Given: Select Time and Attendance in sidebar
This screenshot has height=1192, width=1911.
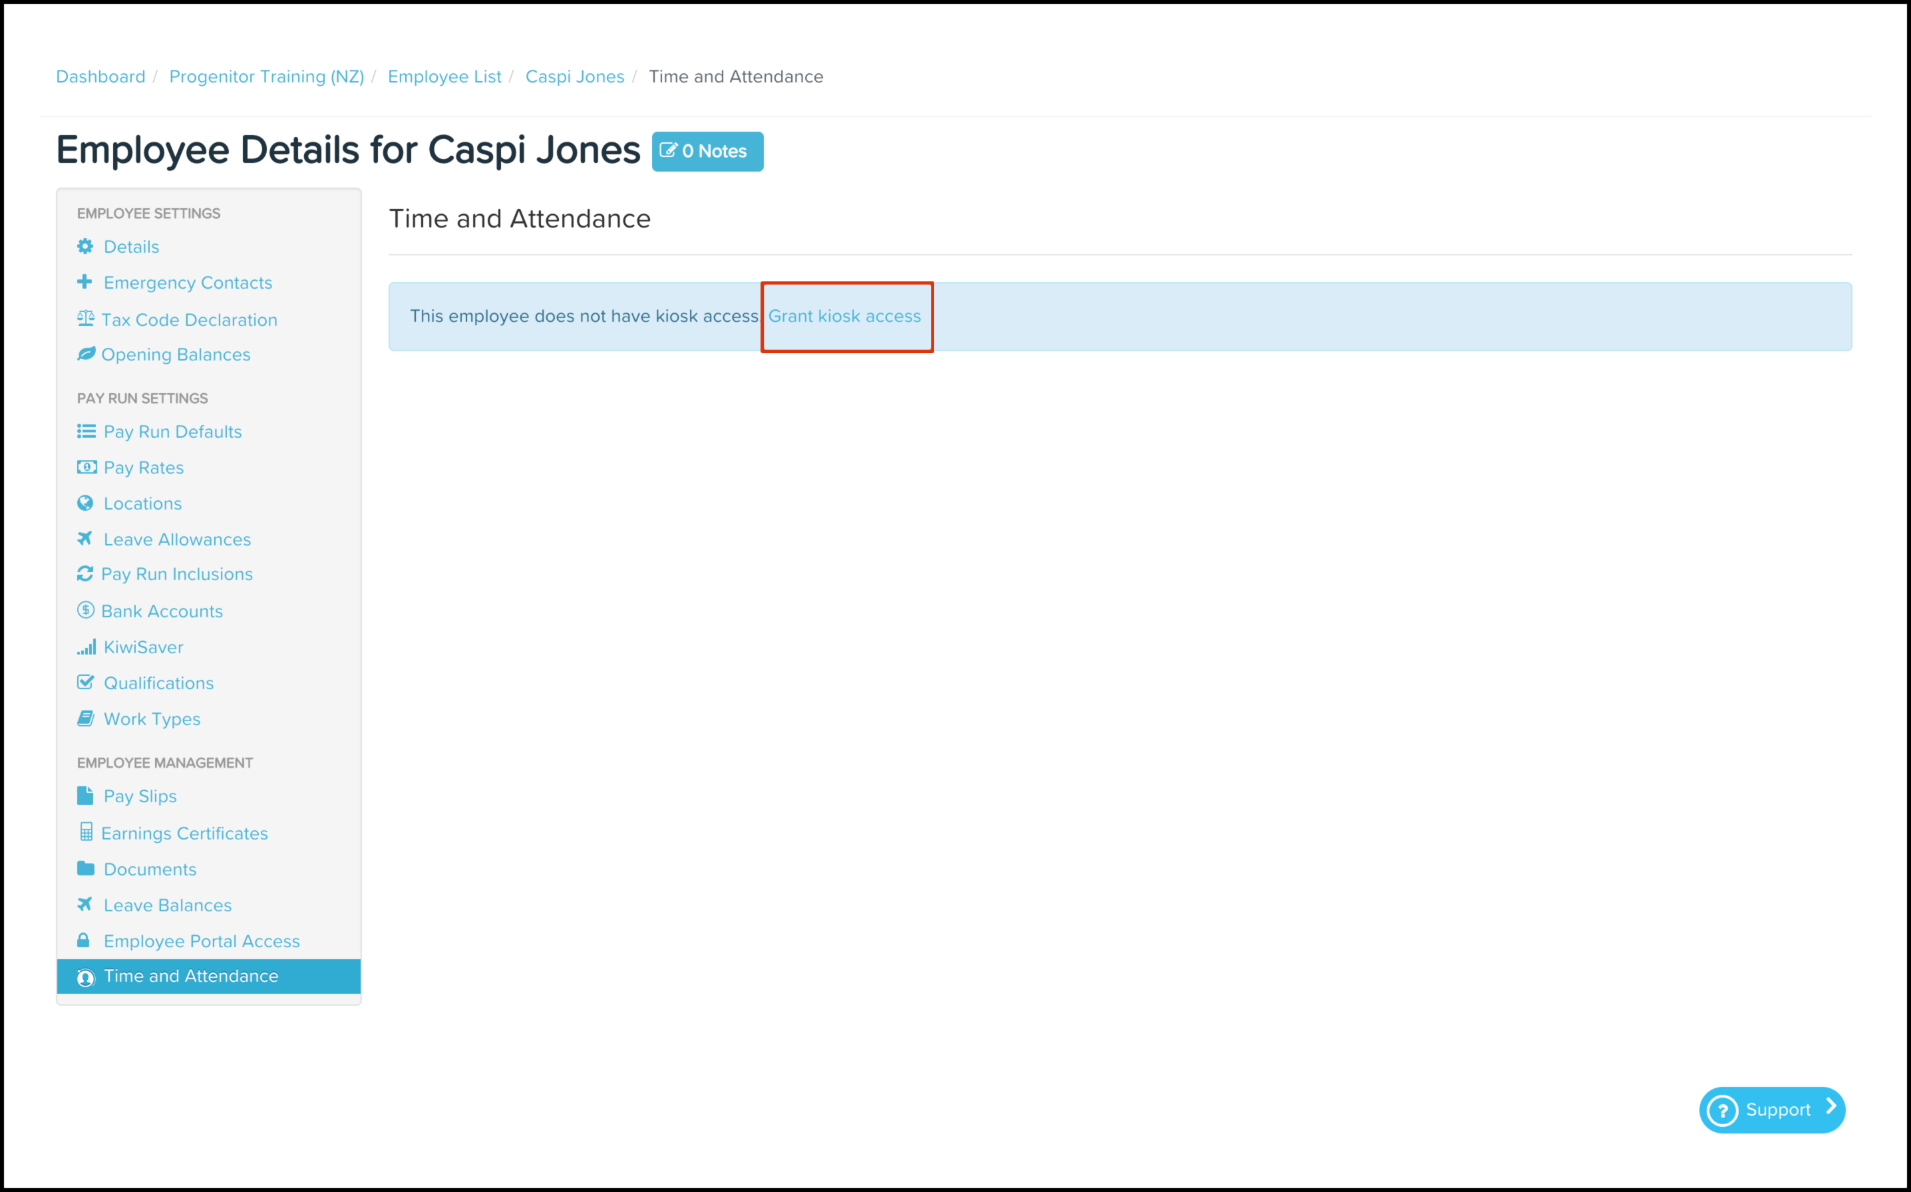Looking at the screenshot, I should click(x=191, y=976).
